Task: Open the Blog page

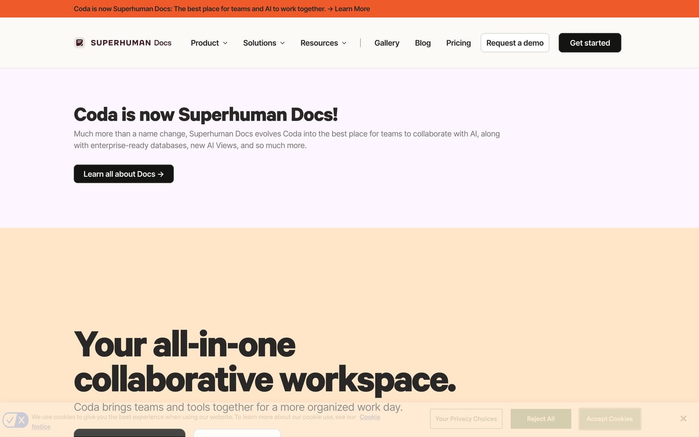Action: pos(423,43)
